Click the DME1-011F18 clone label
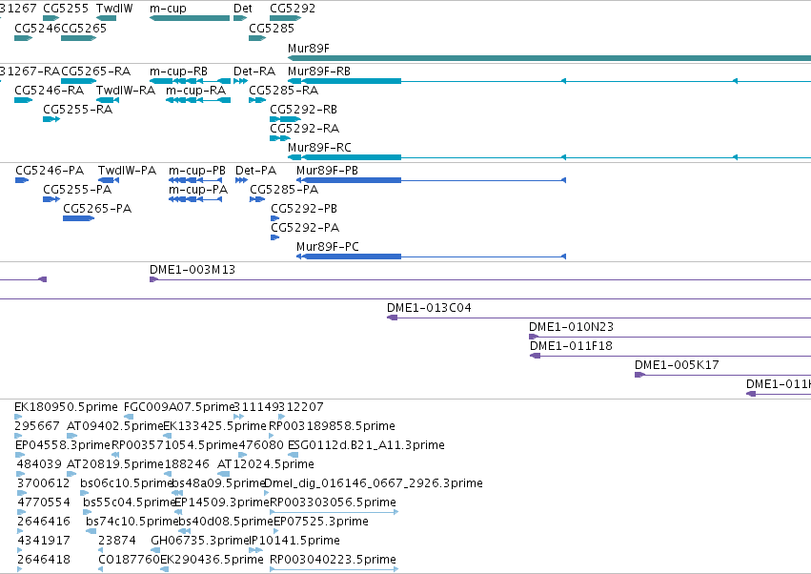This screenshot has width=811, height=574. click(x=571, y=346)
